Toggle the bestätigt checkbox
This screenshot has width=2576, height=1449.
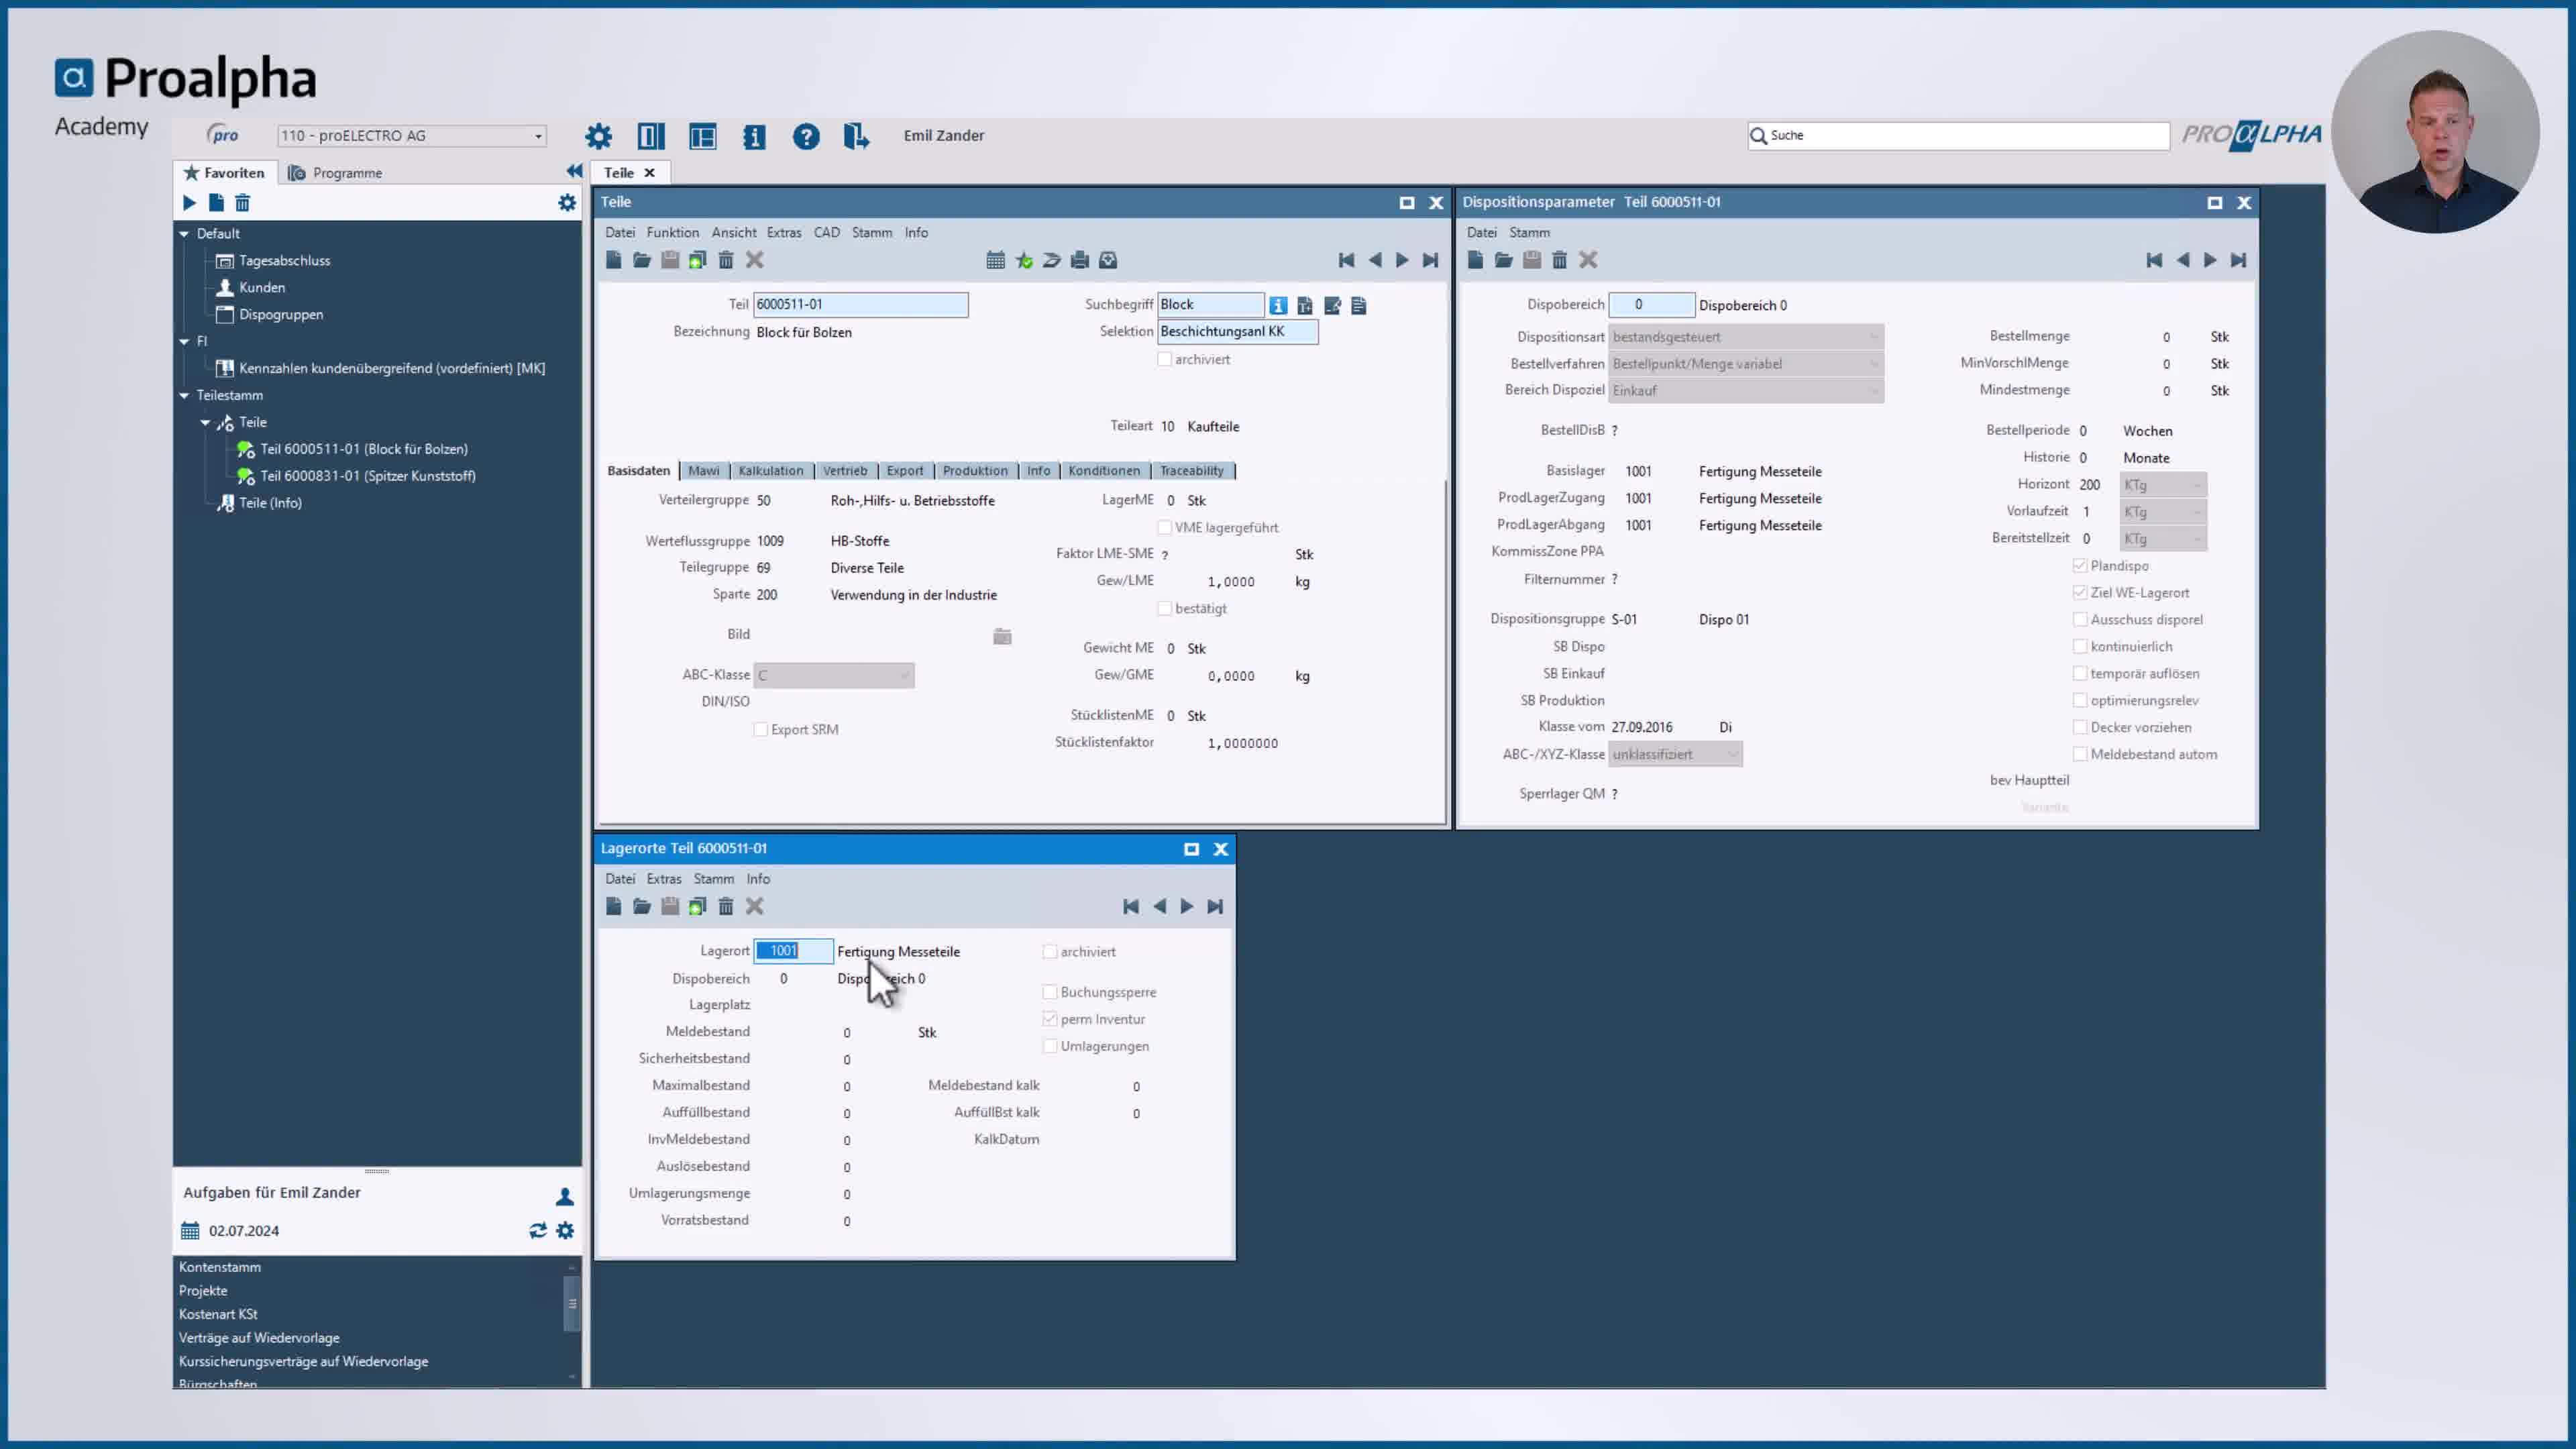click(1164, 608)
